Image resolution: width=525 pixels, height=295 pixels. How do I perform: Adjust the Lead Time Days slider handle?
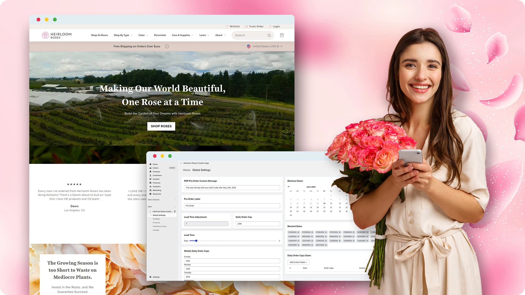(x=196, y=241)
